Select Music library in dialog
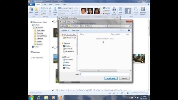 (x=66, y=62)
